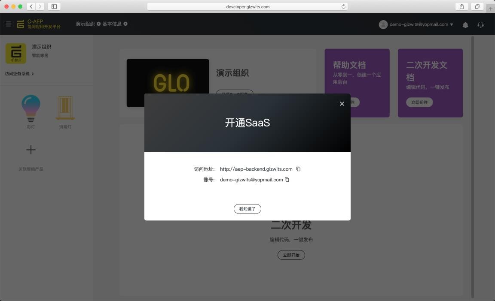The image size is (495, 301).
Task: Click the plus icon to add smart product
Action: coord(31,150)
